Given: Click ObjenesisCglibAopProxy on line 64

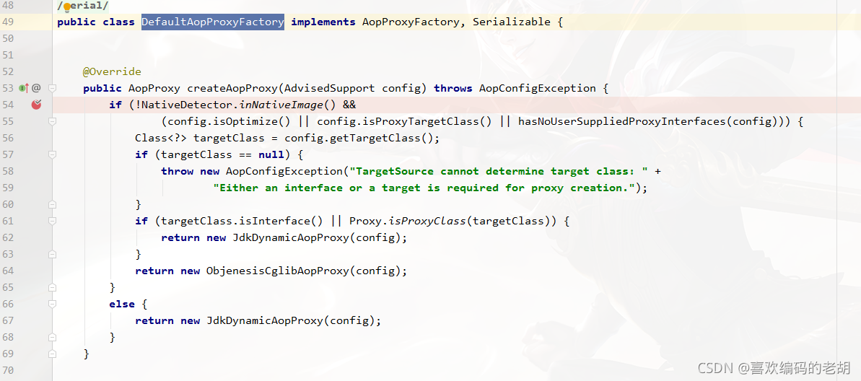Looking at the screenshot, I should point(277,271).
